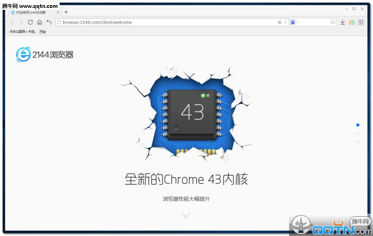Viewport: 373px width, 236px height.
Task: Open the hamburger main menu
Action: (x=361, y=22)
